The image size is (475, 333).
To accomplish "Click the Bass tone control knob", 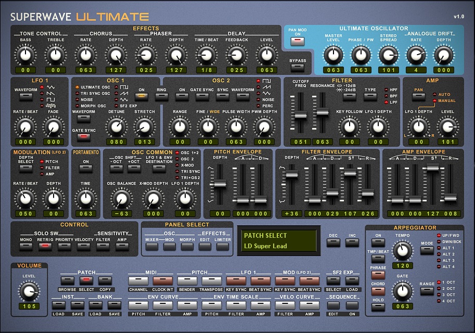I will click(25, 55).
